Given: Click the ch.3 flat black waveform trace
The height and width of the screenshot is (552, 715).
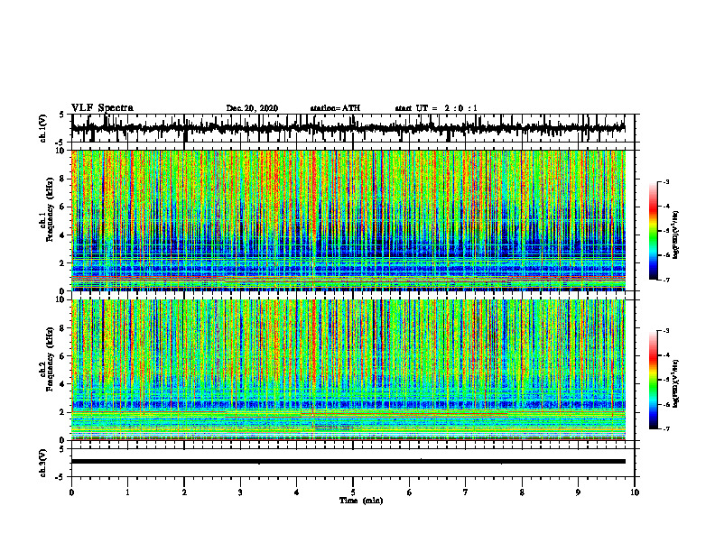Looking at the screenshot, I should pyautogui.click(x=348, y=462).
